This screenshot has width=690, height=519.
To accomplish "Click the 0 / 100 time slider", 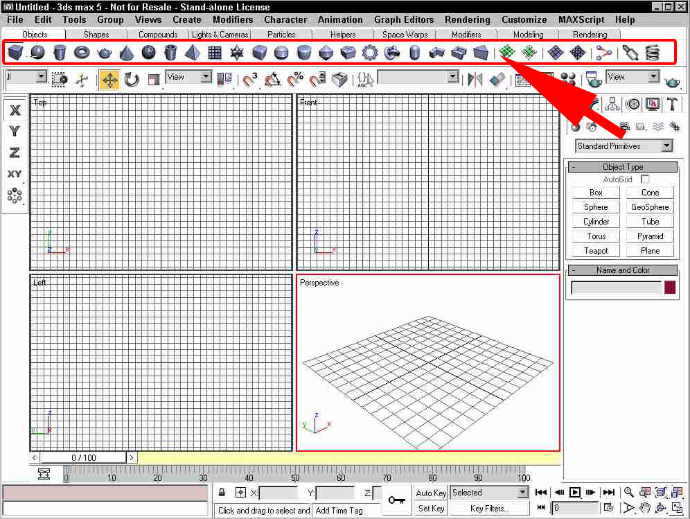I will pos(84,458).
